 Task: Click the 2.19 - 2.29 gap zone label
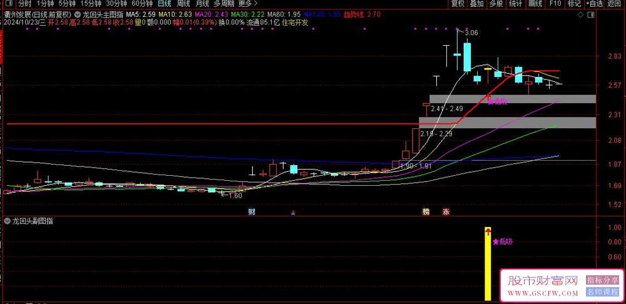point(436,134)
